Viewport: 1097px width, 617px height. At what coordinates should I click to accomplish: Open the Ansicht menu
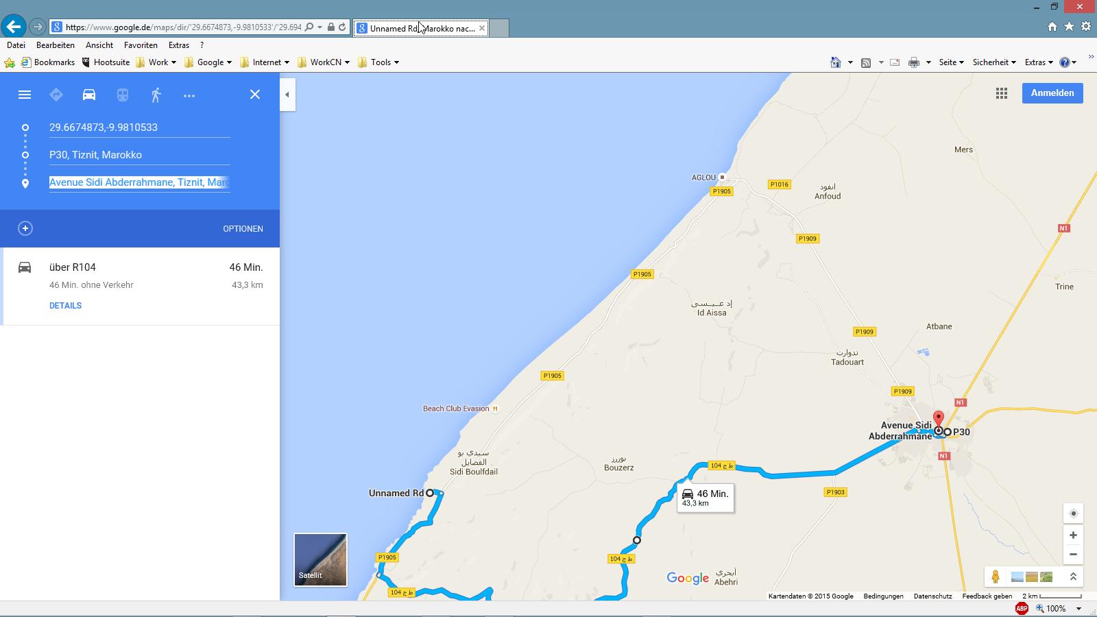coord(99,45)
